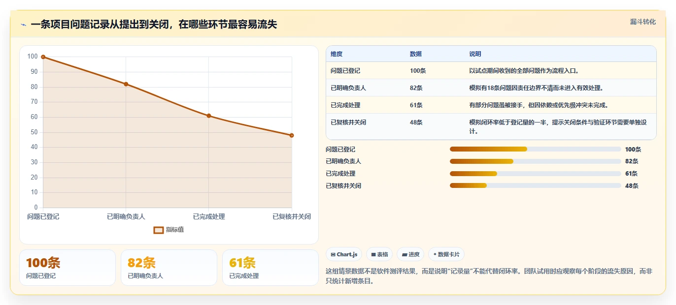Click progress label 已复核并关闭

point(343,186)
